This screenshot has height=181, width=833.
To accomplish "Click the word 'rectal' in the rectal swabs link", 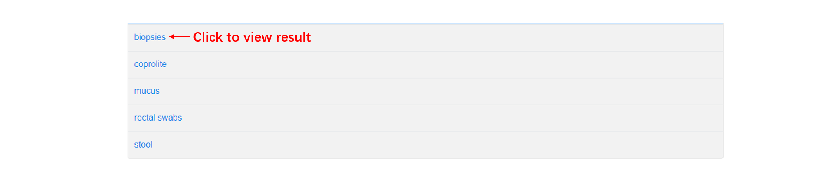I will point(144,118).
